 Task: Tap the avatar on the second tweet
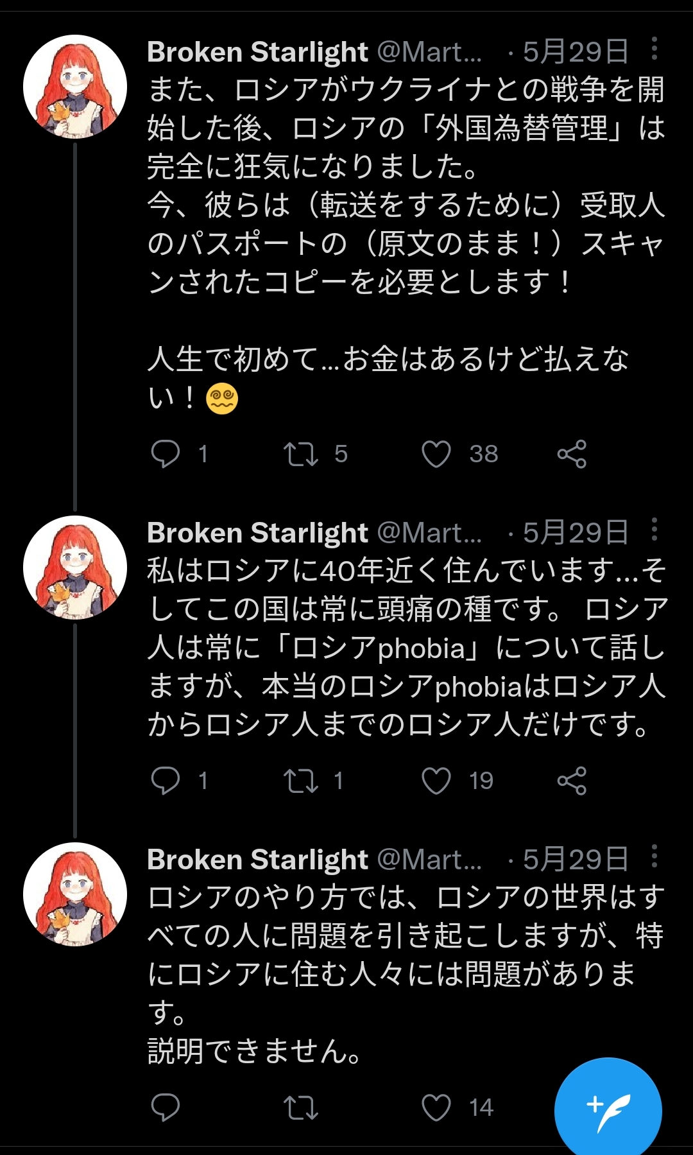click(75, 568)
